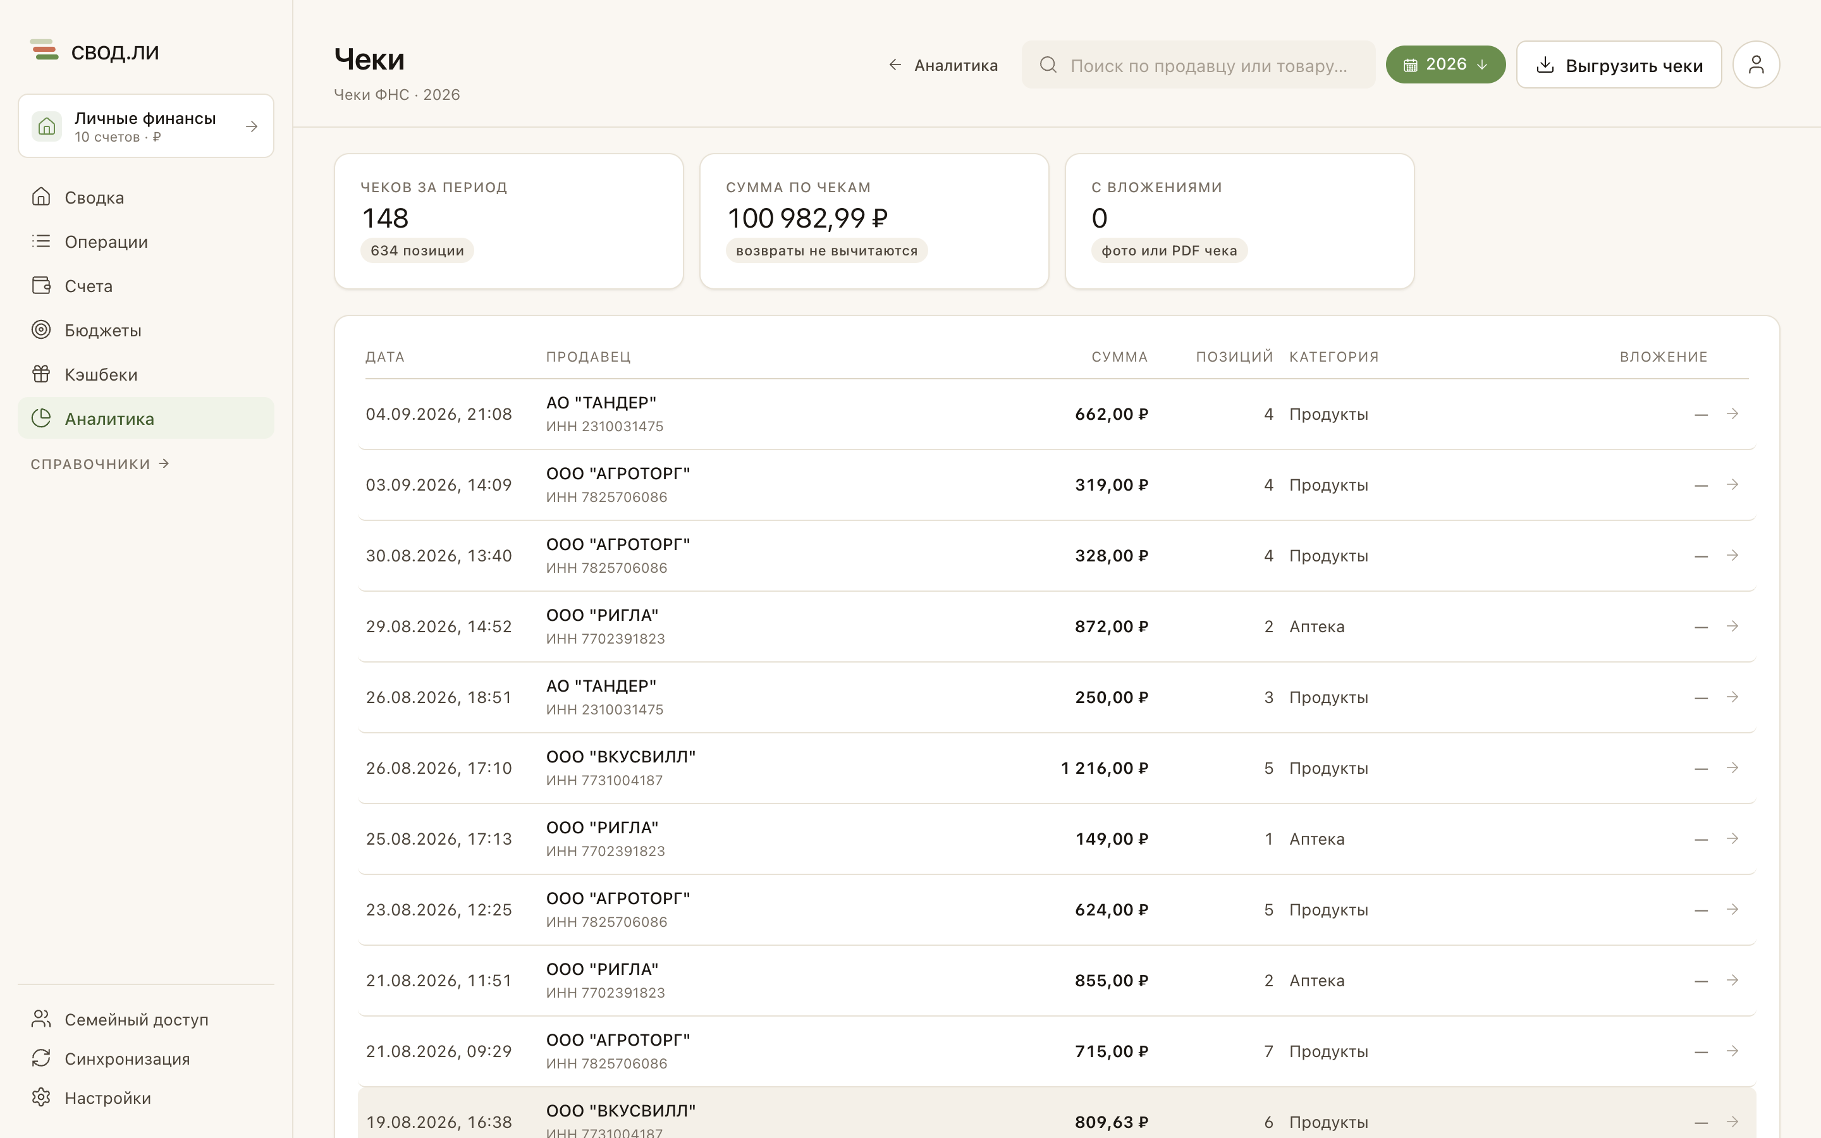Click the Операции list icon
Image resolution: width=1821 pixels, height=1138 pixels.
(41, 241)
